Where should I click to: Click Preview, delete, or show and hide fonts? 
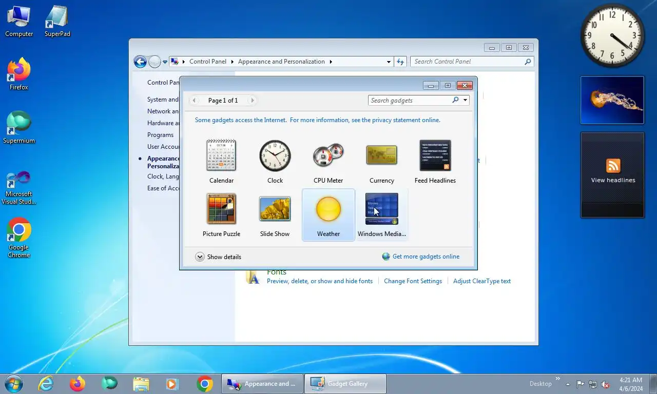[x=320, y=281]
